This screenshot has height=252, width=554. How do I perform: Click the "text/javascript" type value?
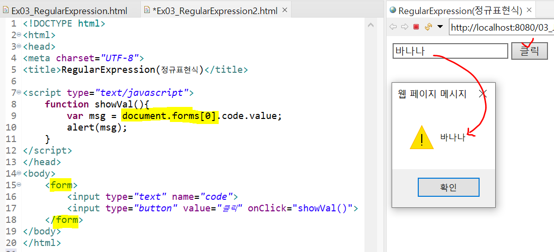[141, 93]
